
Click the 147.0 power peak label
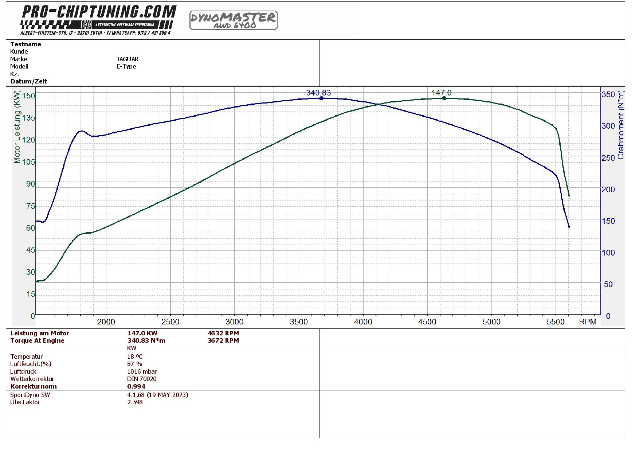pyautogui.click(x=442, y=93)
